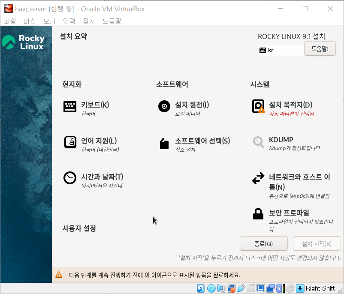Screen dimensions: 344x294
Task: Click the 도움말! help button
Action: [320, 49]
